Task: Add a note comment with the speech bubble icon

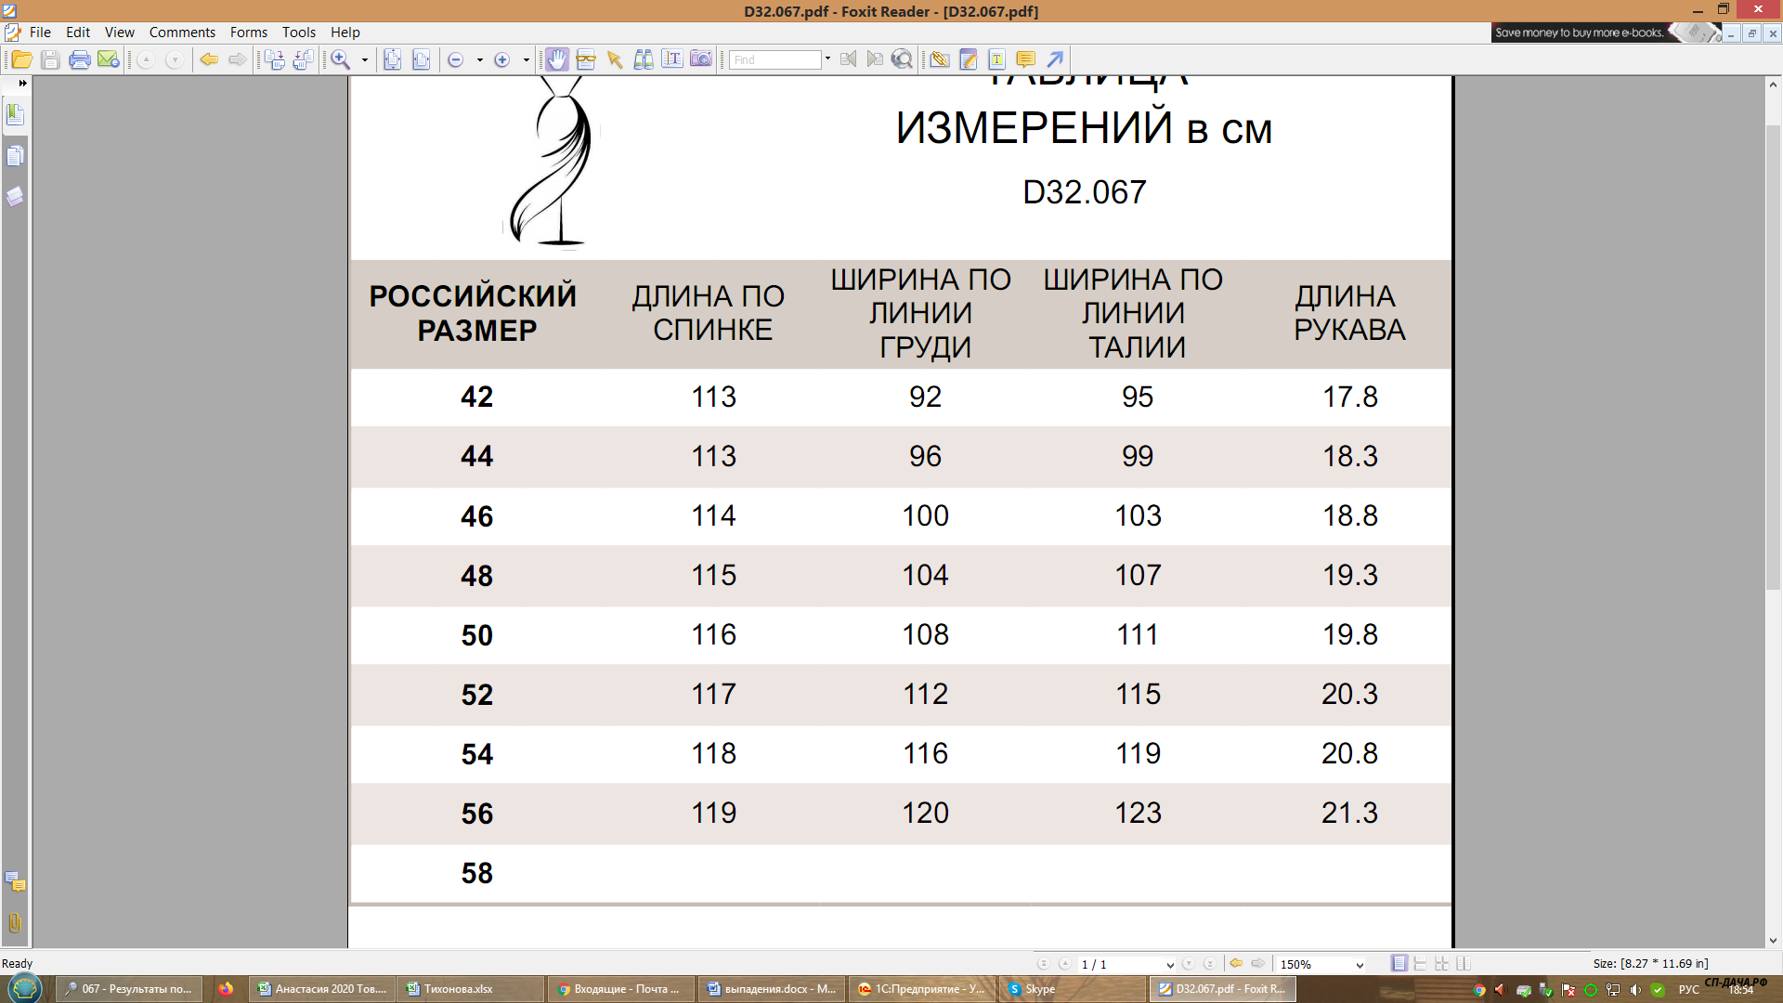Action: coord(1025,60)
